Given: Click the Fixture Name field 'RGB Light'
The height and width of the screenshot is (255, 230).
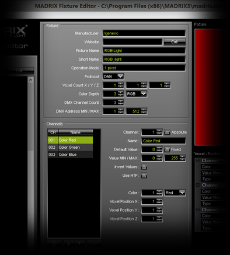Looking at the screenshot, I should 144,51.
